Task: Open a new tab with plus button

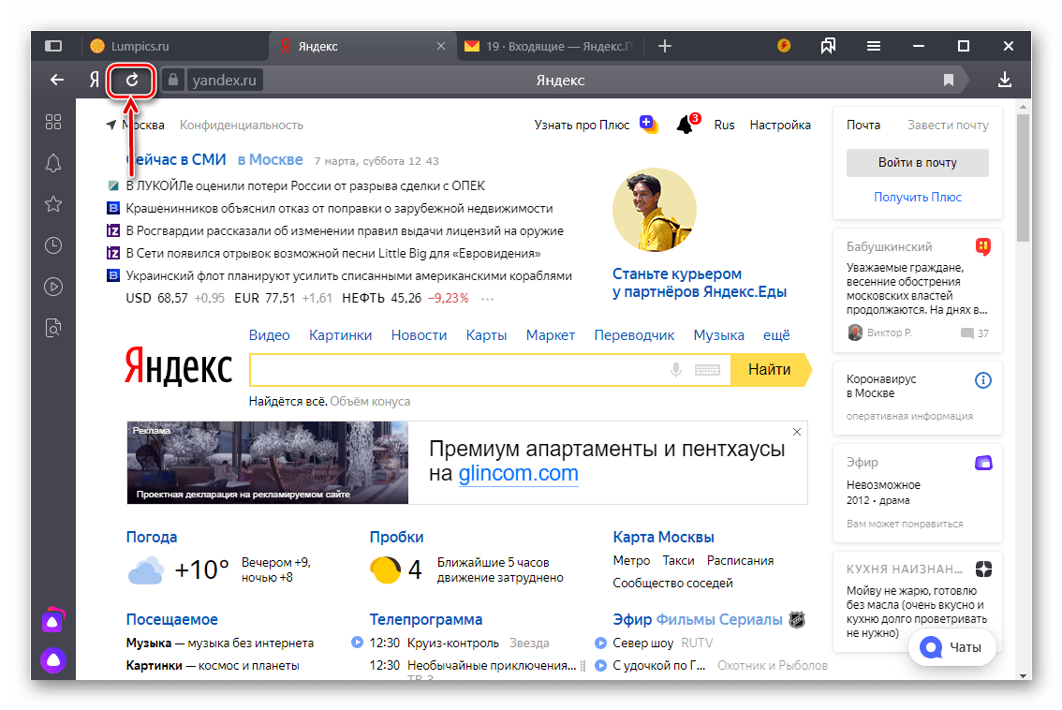Action: [665, 46]
